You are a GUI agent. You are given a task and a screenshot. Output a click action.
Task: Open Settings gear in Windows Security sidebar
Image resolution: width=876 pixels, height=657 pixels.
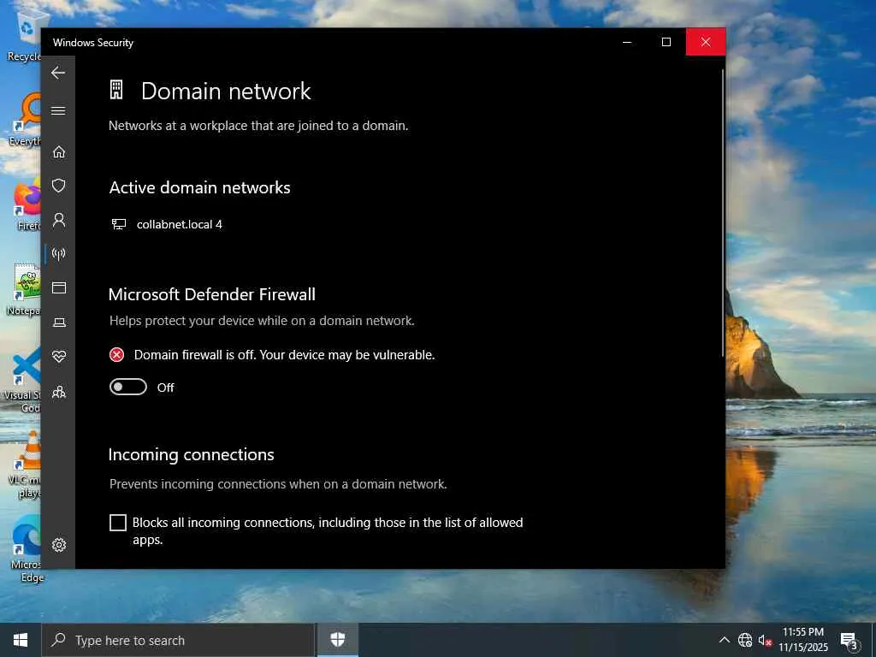(x=59, y=545)
